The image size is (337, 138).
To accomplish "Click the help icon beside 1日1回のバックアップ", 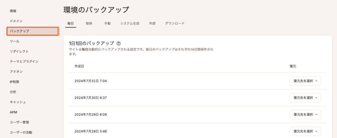I will 119,43.
